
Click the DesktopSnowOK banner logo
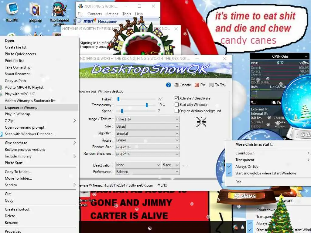(150, 69)
